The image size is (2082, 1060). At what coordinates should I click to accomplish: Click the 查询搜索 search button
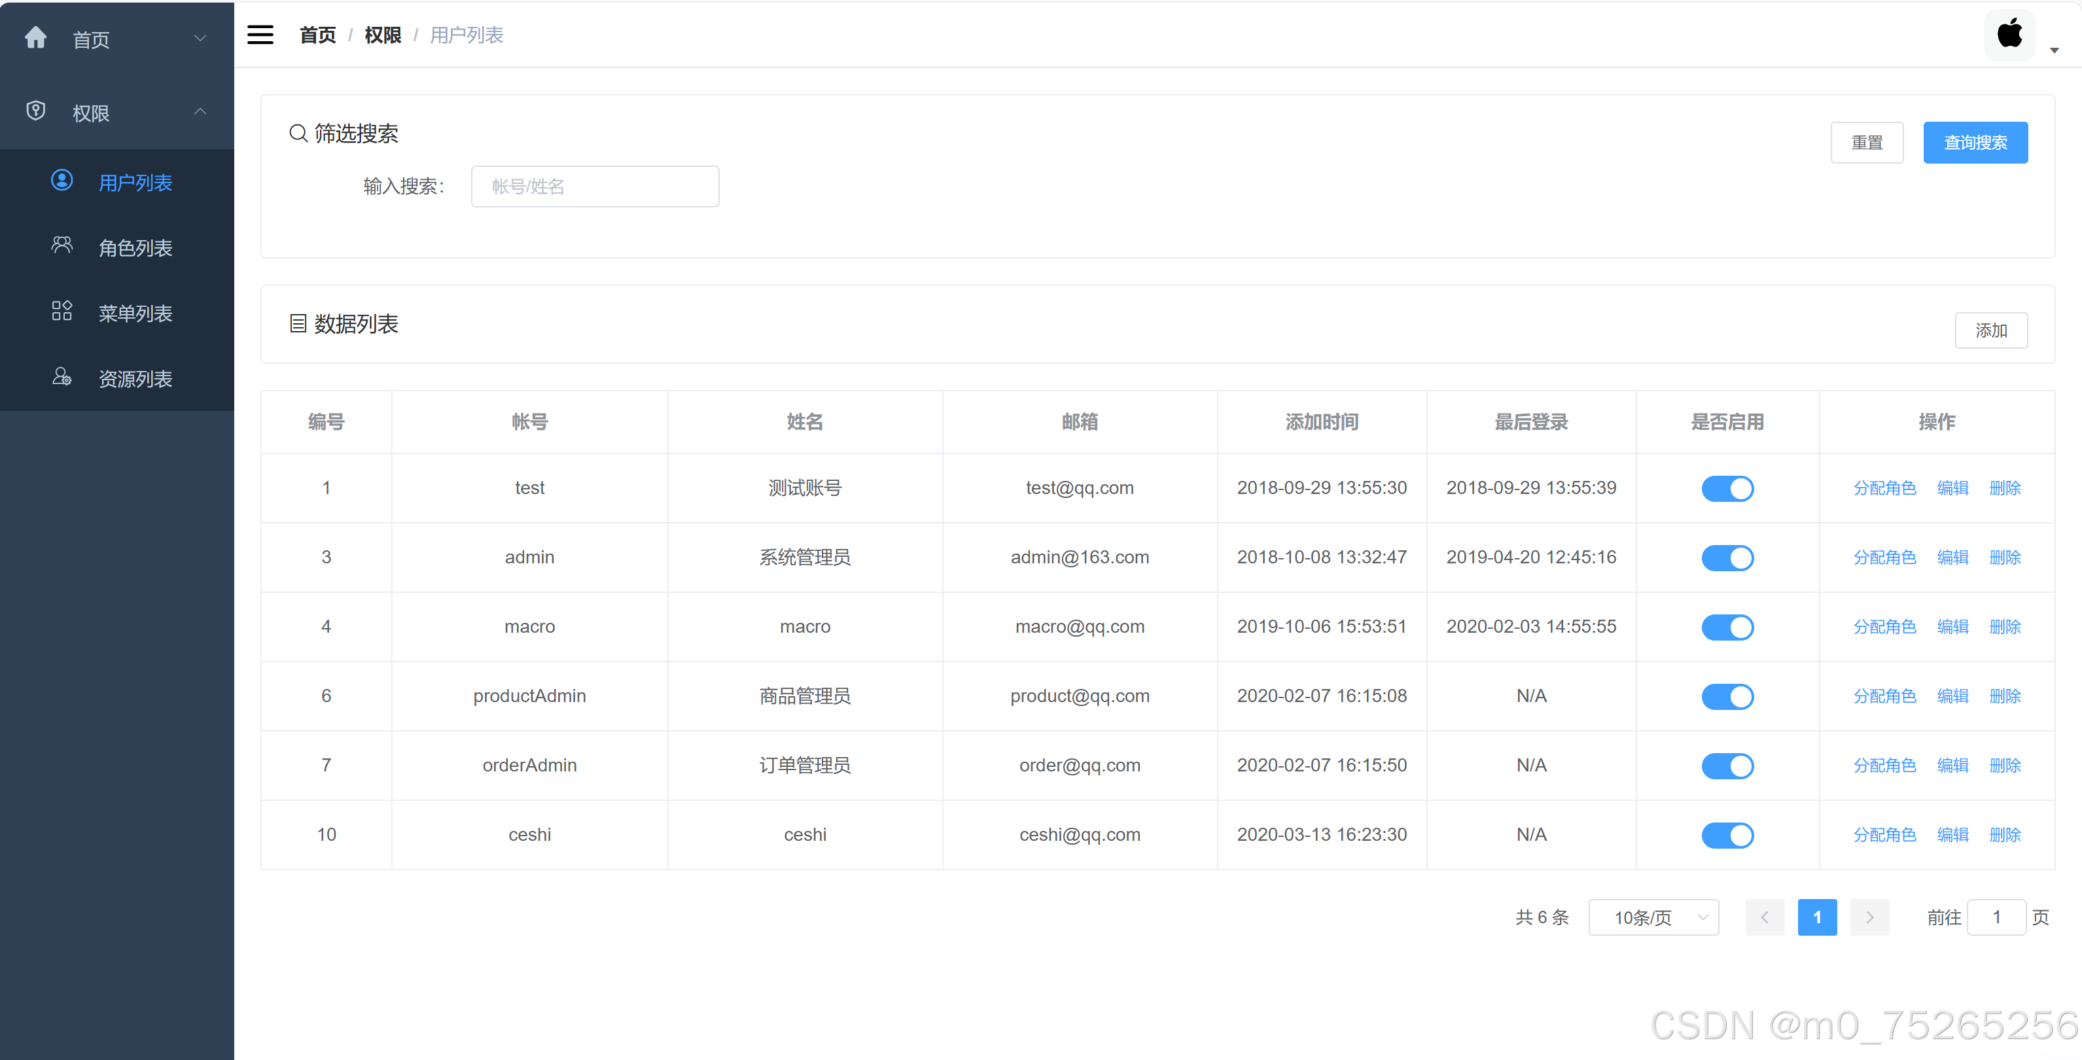click(1975, 142)
